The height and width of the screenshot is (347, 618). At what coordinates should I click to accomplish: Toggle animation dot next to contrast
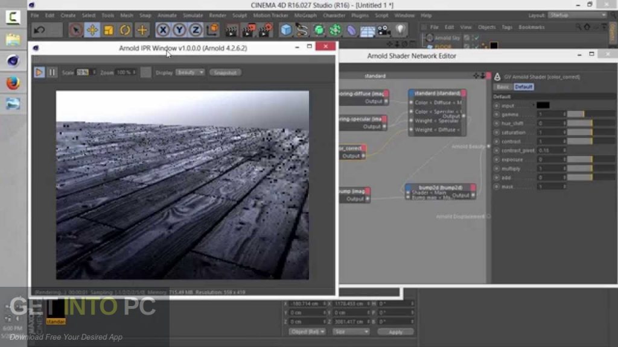pyautogui.click(x=497, y=142)
